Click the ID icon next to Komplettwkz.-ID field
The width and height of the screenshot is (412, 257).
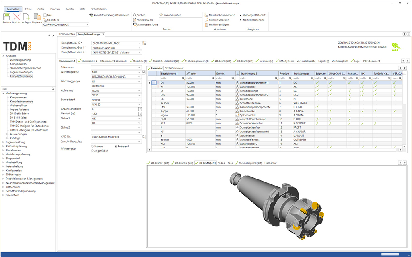[144, 43]
